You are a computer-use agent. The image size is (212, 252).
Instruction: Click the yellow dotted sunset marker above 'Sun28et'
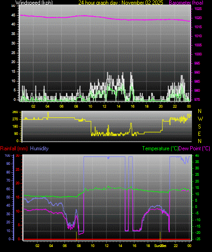click(160, 236)
